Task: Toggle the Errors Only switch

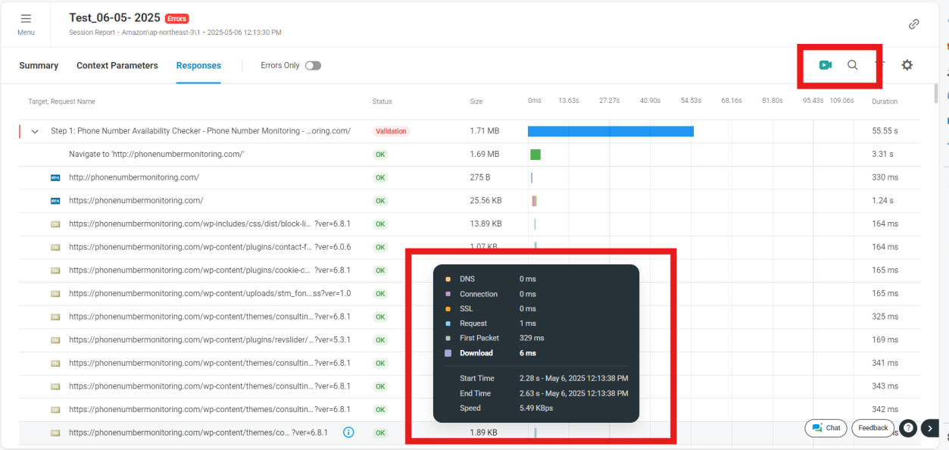Action: (313, 66)
